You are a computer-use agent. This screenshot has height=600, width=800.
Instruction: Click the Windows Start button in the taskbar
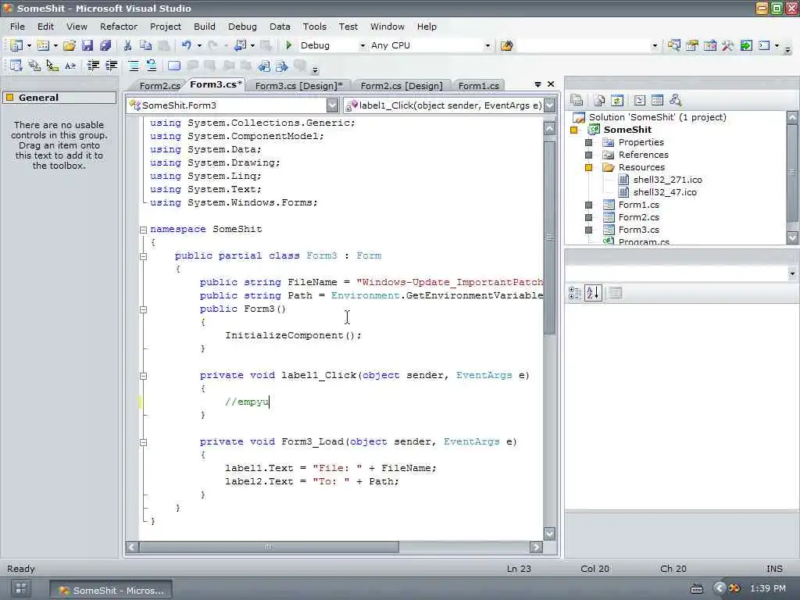point(21,588)
